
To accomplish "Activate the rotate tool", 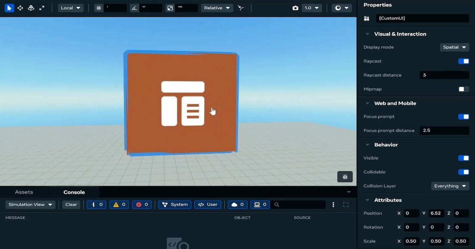I will [x=31, y=8].
